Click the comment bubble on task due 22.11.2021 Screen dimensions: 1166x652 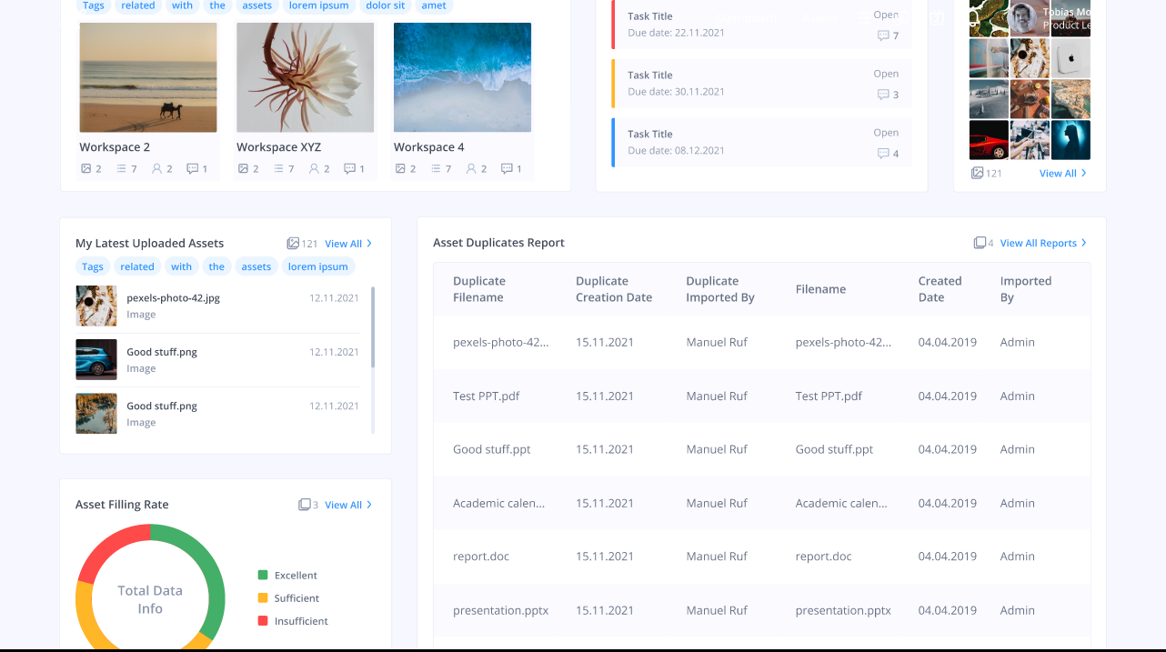tap(885, 35)
